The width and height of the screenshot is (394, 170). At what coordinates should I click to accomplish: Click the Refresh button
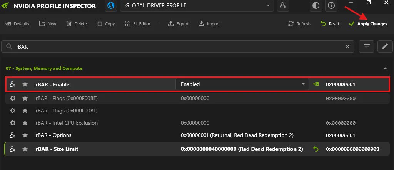(x=299, y=24)
